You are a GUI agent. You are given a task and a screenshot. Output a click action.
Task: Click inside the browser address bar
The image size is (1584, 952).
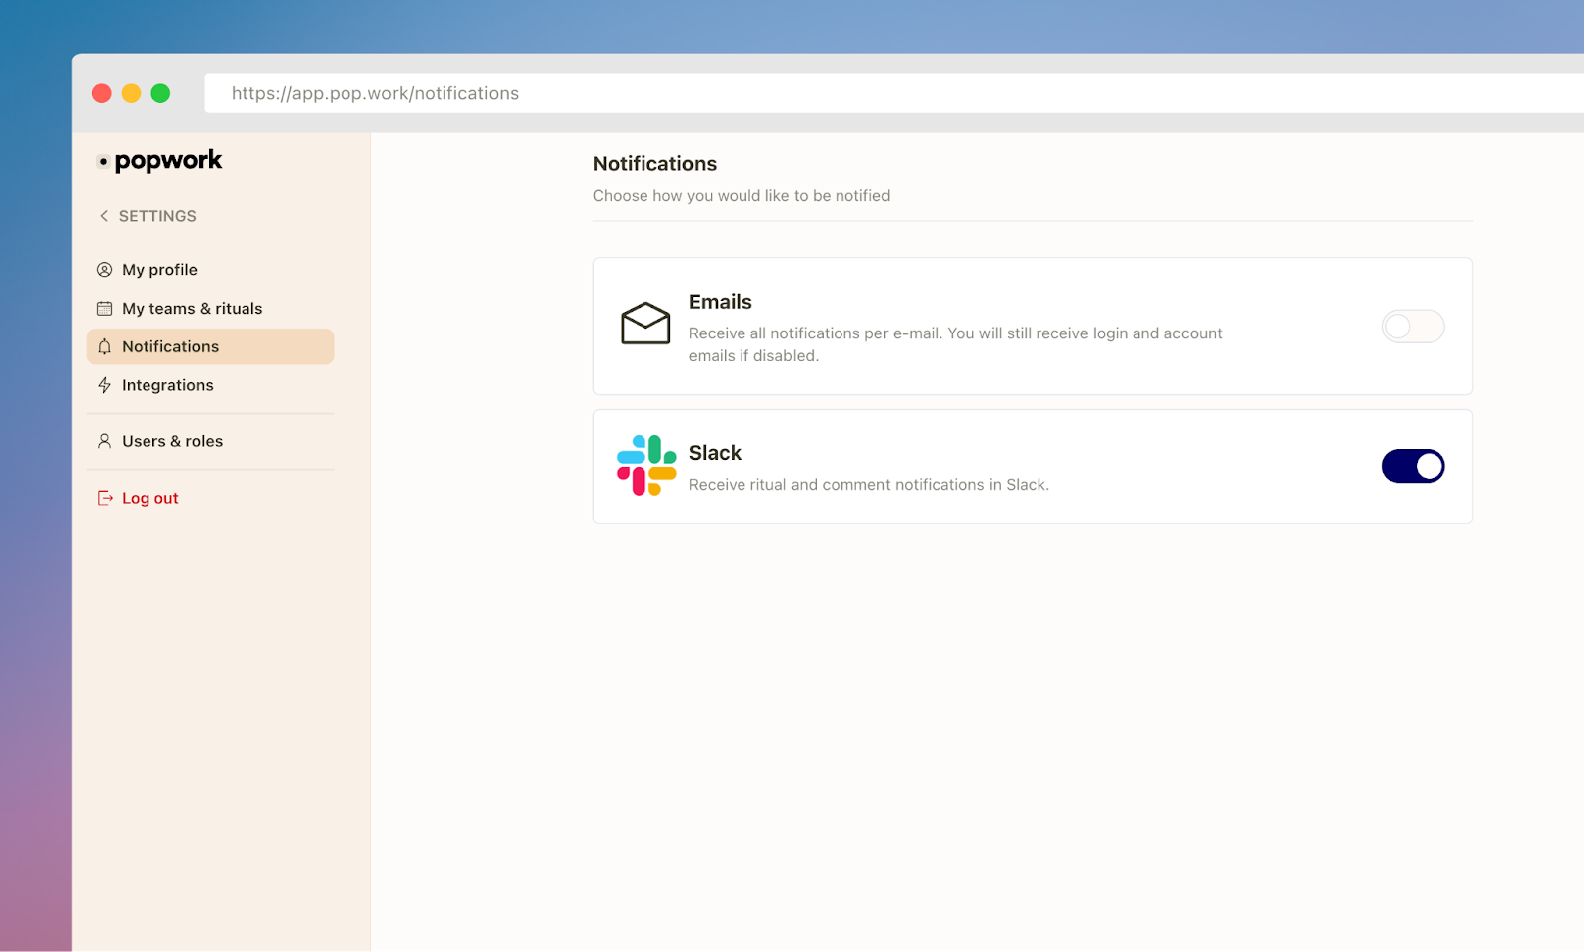click(x=594, y=93)
